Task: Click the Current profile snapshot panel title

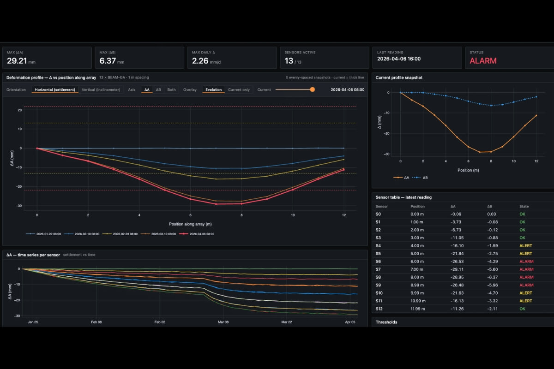Action: (x=399, y=77)
